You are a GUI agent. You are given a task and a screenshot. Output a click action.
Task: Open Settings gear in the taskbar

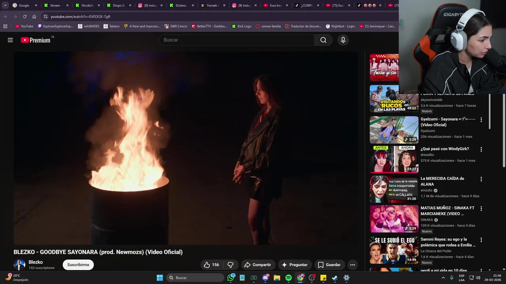coord(346,278)
